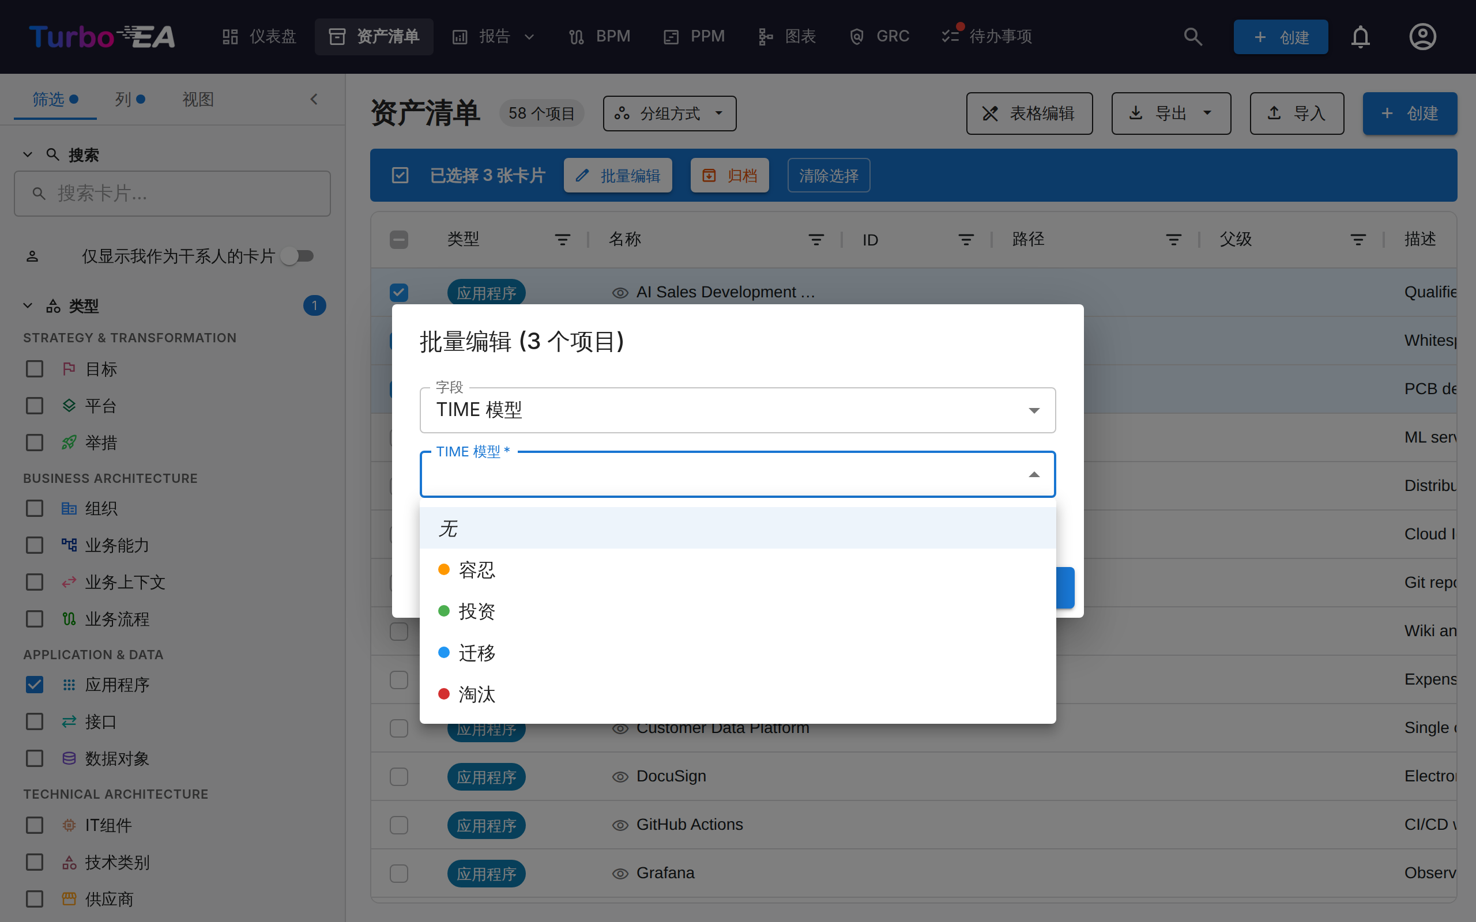Choose 迁移 option in TIME list
1476x922 pixels.
click(x=737, y=652)
